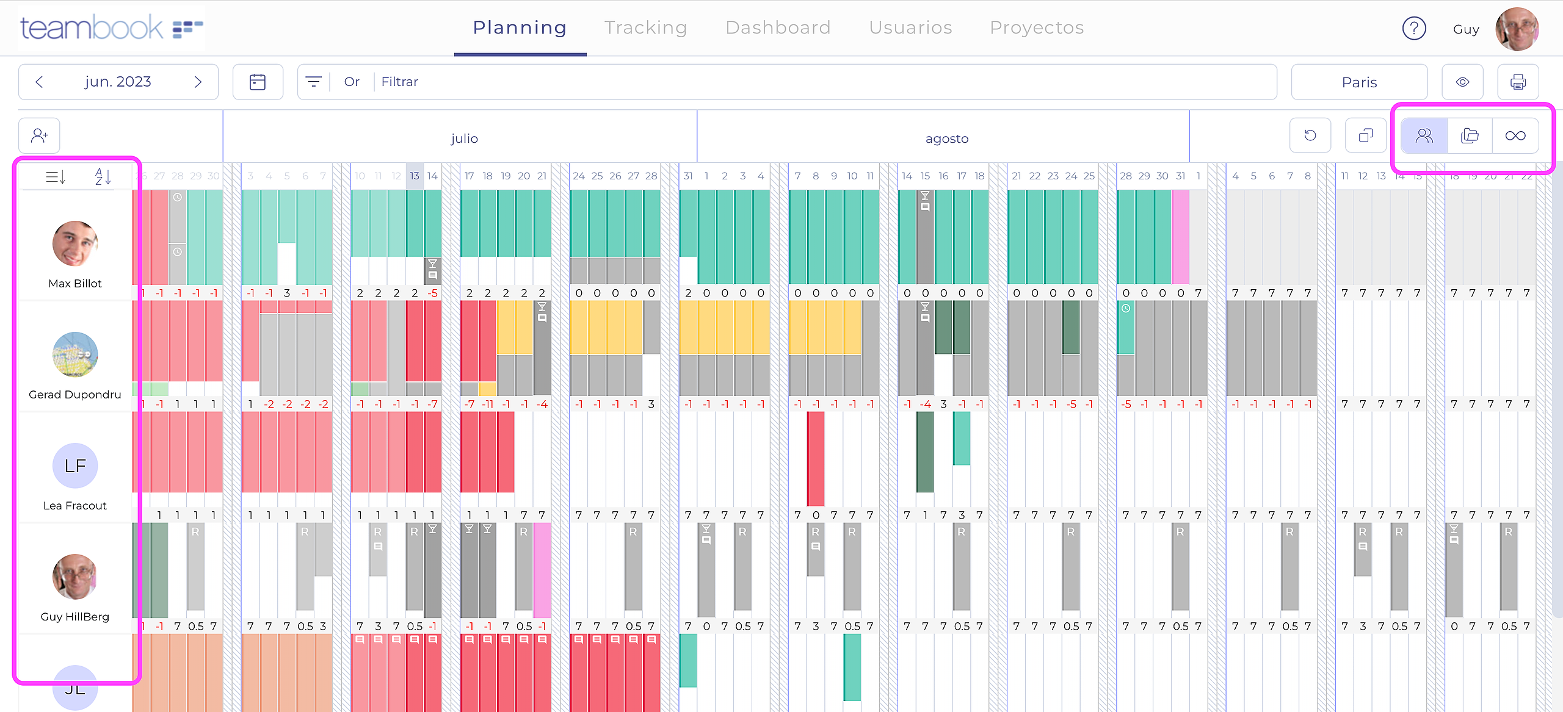Switch to the projects view icon
The height and width of the screenshot is (712, 1563).
click(1471, 135)
